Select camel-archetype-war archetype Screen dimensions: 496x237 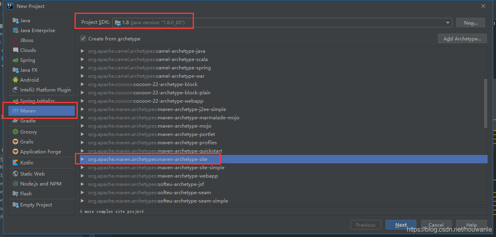click(283, 76)
